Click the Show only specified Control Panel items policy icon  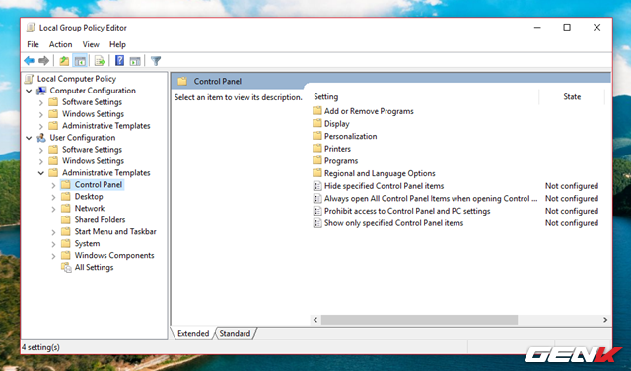pyautogui.click(x=317, y=223)
